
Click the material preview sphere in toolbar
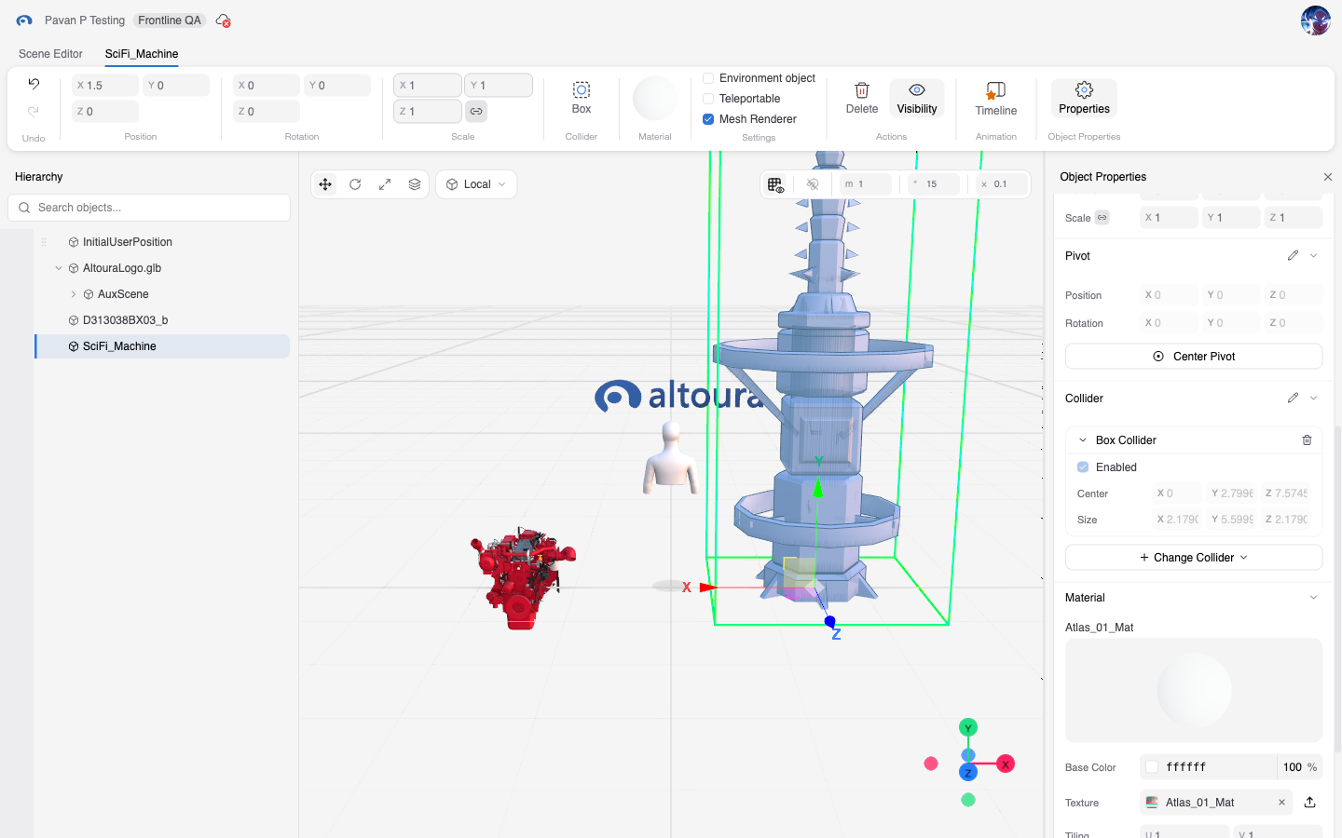click(655, 99)
